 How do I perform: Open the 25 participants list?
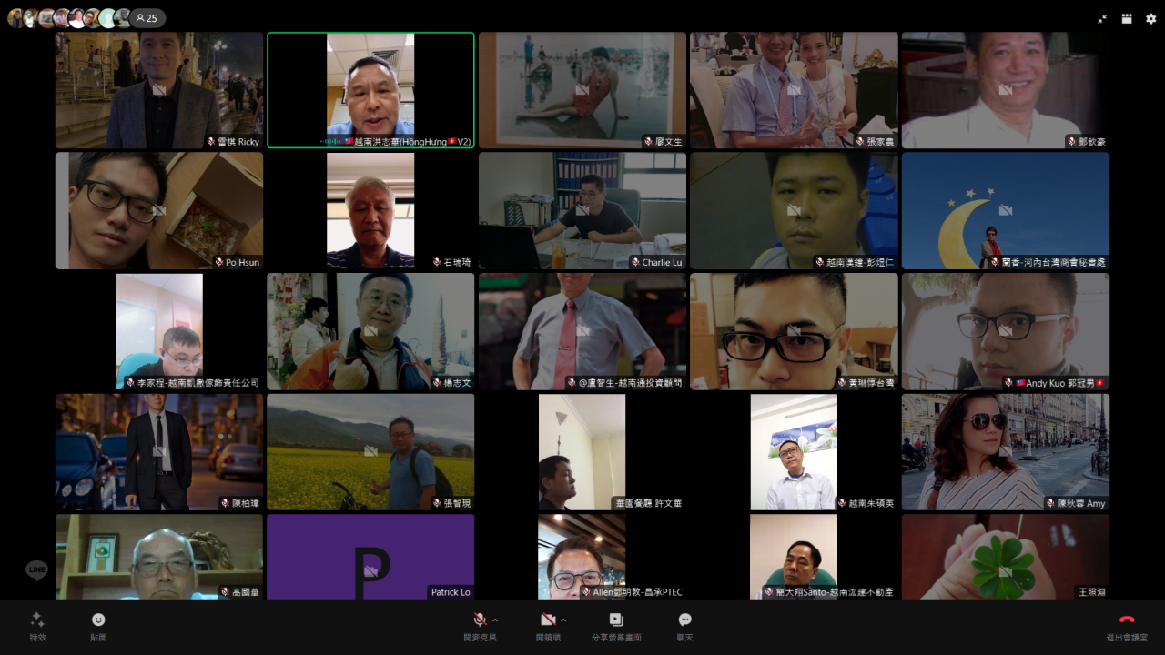point(146,18)
